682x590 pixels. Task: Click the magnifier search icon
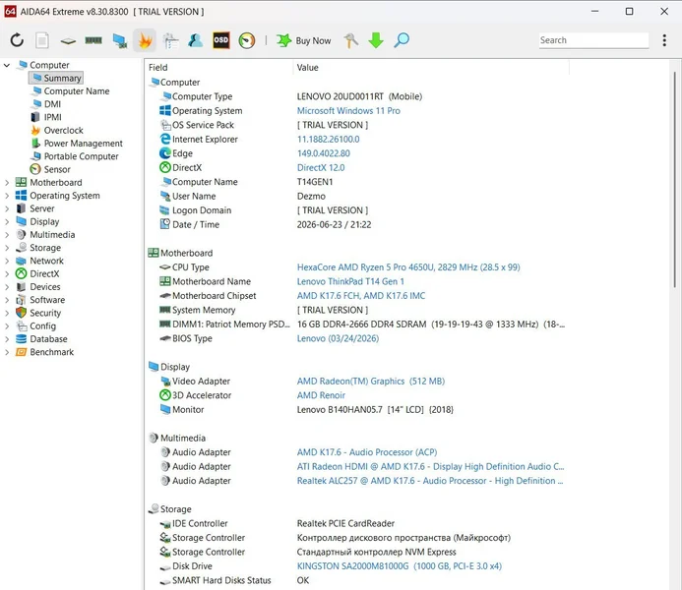pos(401,40)
